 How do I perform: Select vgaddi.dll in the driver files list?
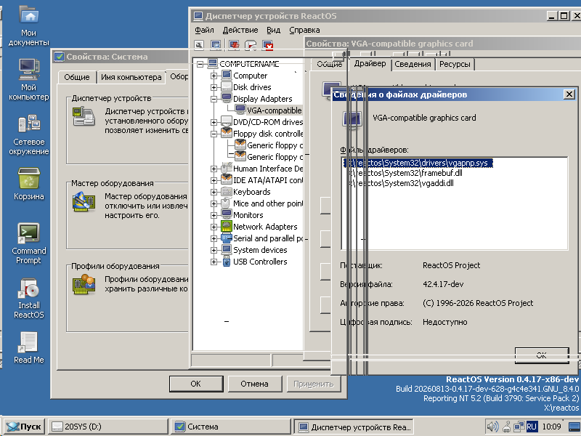coord(399,183)
